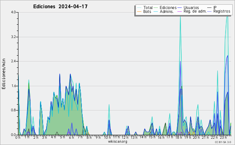Image resolution: width=235 pixels, height=145 pixels.
Task: Click the '5 h' hour label
Action: point(63,137)
